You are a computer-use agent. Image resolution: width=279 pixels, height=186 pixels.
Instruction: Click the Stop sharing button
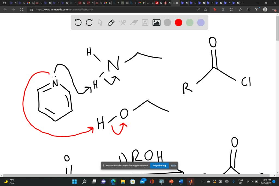[x=159, y=165]
